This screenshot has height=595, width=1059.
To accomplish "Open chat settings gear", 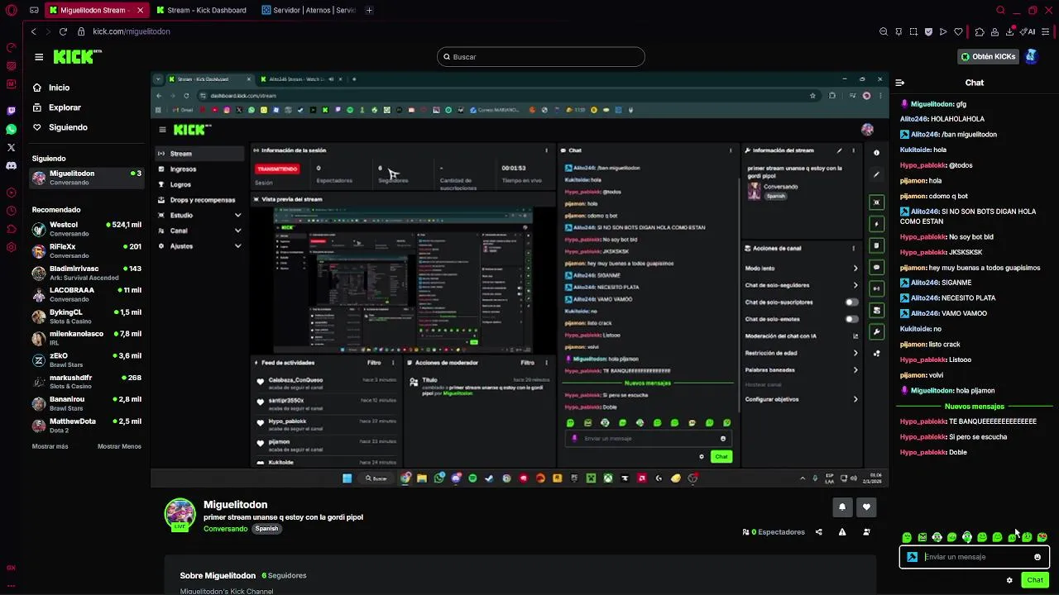I will click(x=1009, y=580).
